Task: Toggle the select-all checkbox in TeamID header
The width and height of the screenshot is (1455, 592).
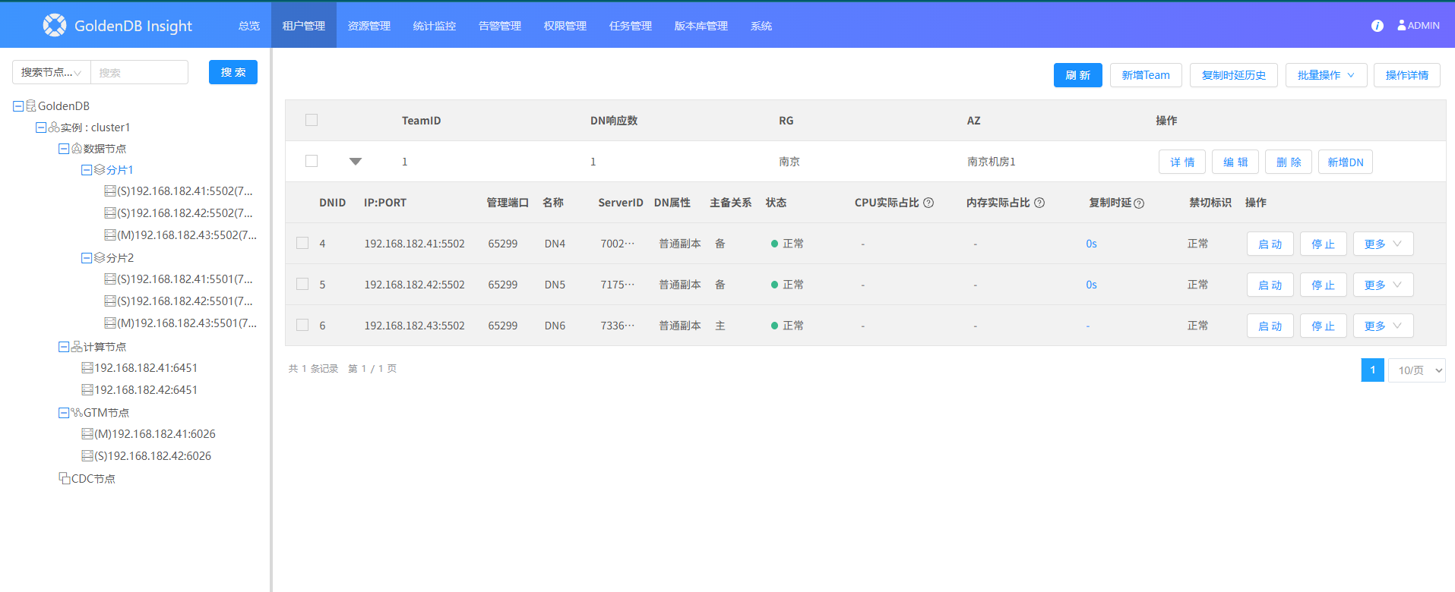Action: [312, 120]
